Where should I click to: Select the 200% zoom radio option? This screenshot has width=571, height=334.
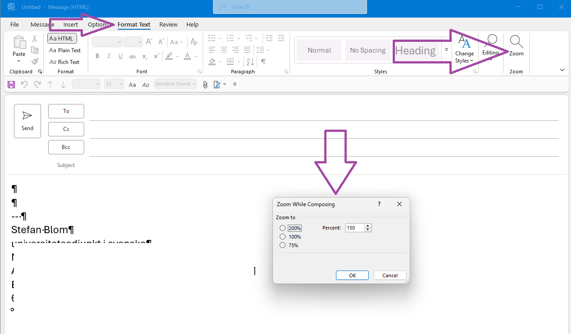283,228
